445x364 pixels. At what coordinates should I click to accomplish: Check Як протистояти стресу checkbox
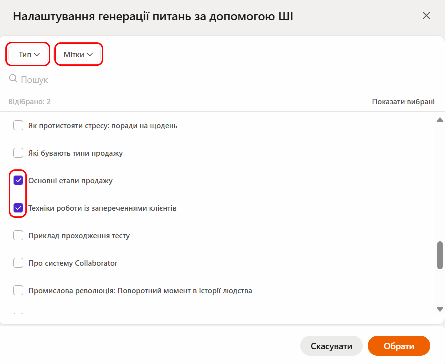tap(18, 125)
